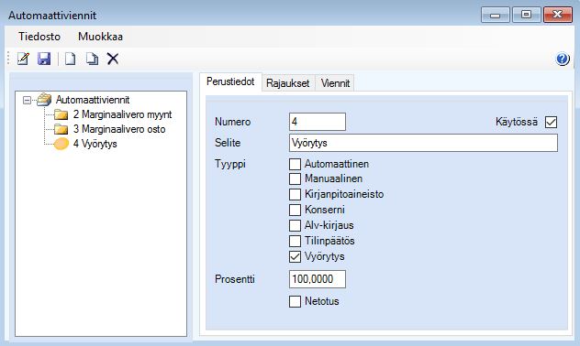Enable the Netotus checkbox
Screen dimensions: 580x346
295,301
